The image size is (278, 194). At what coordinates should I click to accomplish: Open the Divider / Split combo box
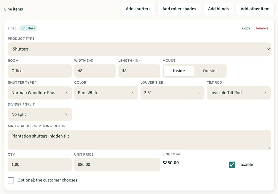pos(40,115)
